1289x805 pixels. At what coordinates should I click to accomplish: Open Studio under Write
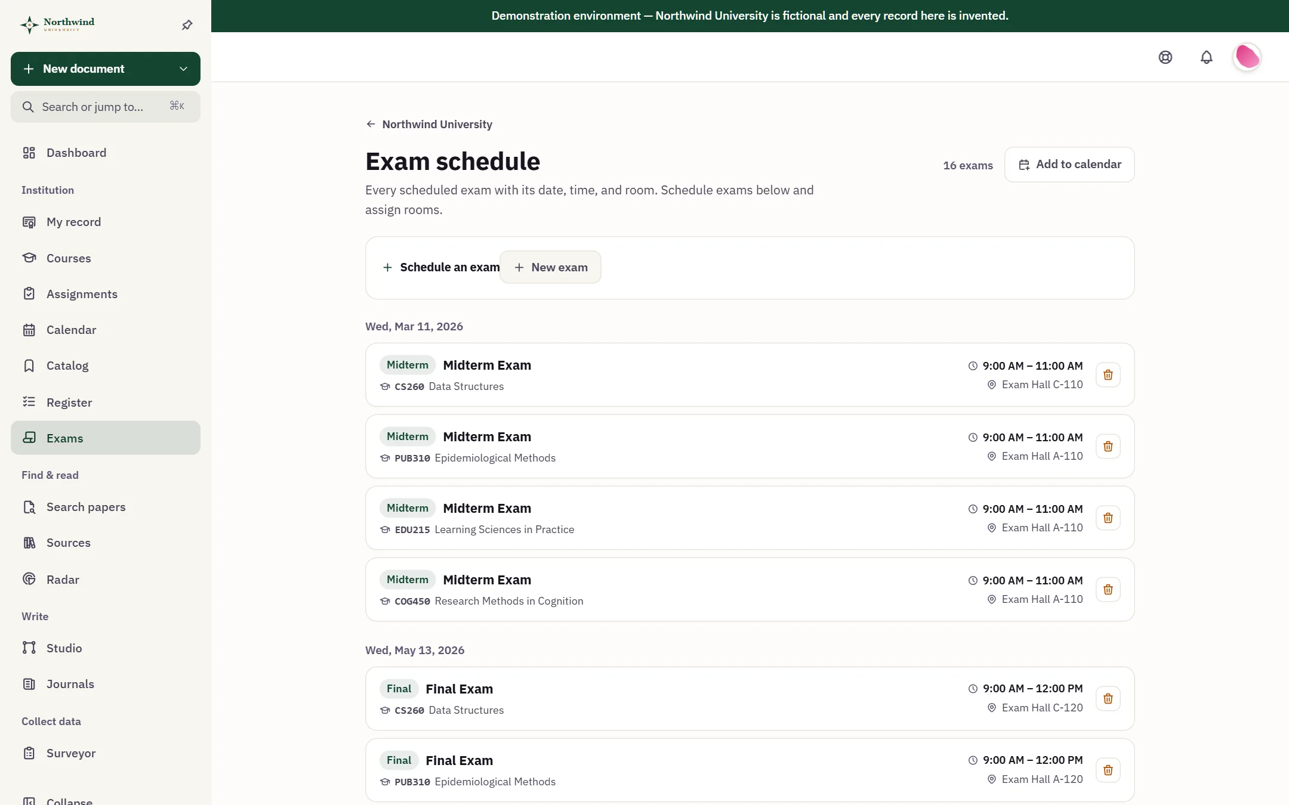[106, 648]
